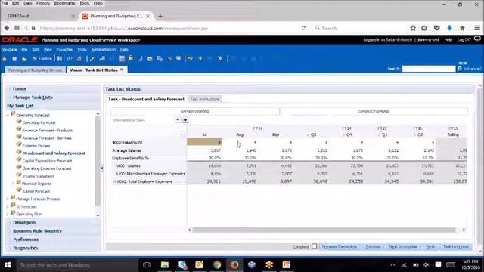Reload the page with the refresh icon
The width and height of the screenshot is (484, 272).
(x=304, y=28)
